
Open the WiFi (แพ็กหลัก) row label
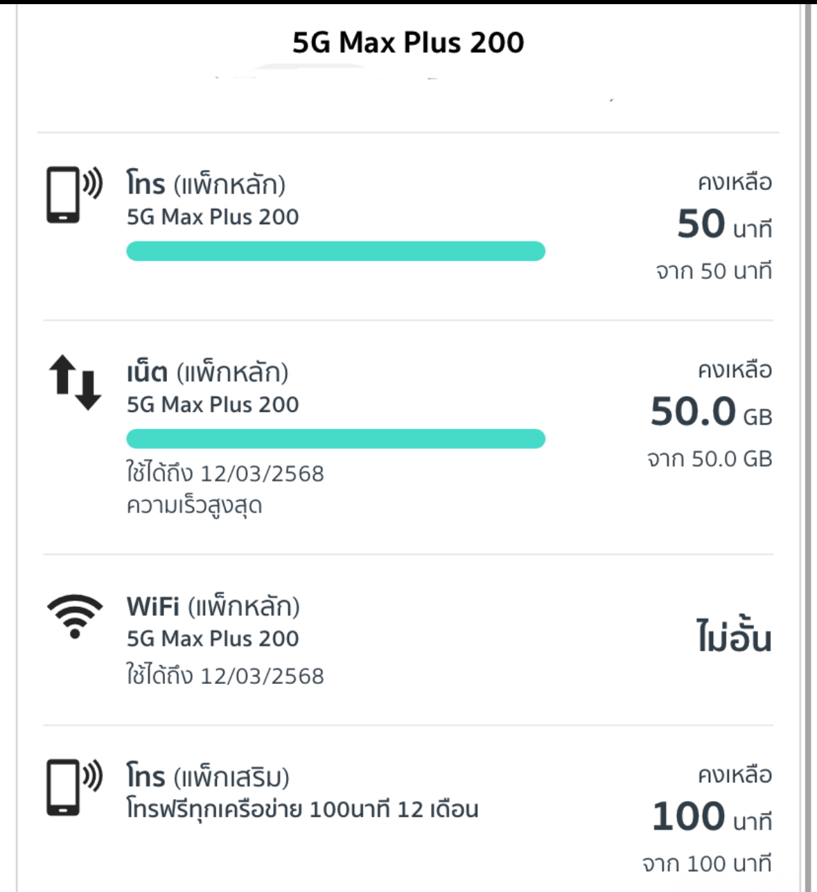tap(213, 607)
